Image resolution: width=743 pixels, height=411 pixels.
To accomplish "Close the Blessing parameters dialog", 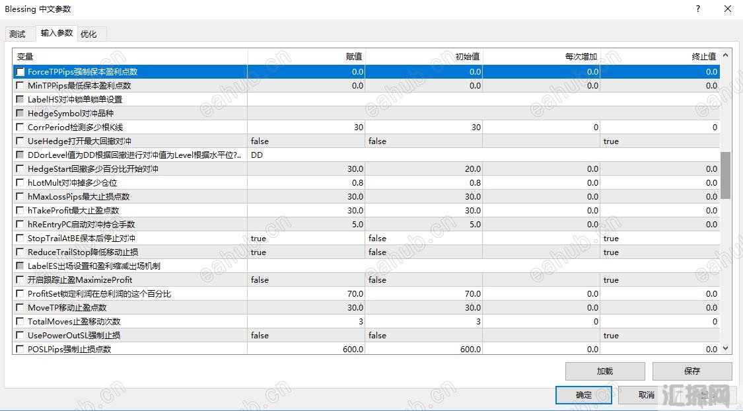I will [728, 9].
